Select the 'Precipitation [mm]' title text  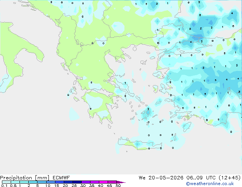click(25, 178)
